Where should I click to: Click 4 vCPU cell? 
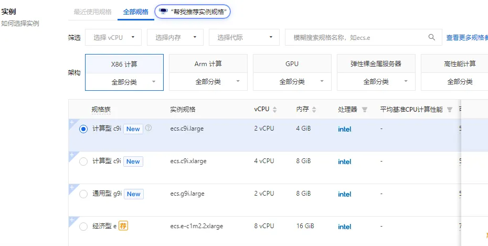[x=264, y=161]
